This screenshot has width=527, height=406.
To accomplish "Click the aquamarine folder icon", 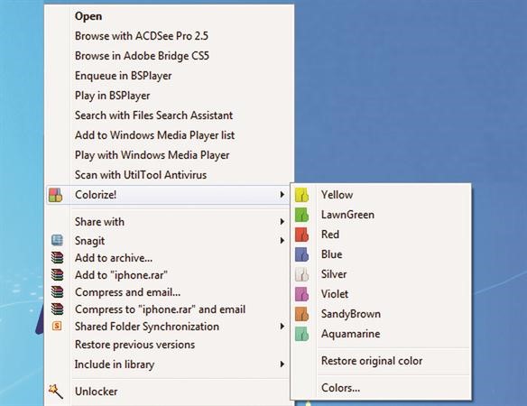I will click(x=301, y=334).
